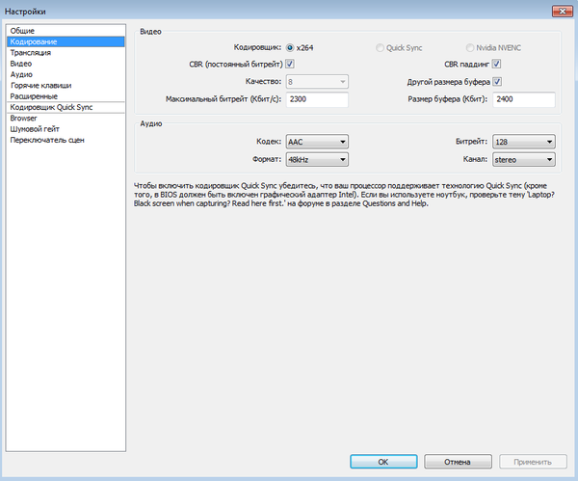Viewport: 578px width, 481px height.
Task: Open the Трансляция settings section
Action: [66, 52]
